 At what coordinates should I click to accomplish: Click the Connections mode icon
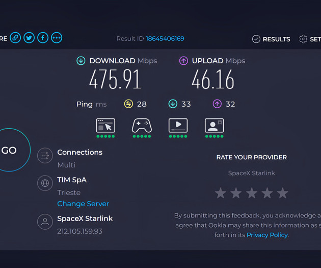45,156
